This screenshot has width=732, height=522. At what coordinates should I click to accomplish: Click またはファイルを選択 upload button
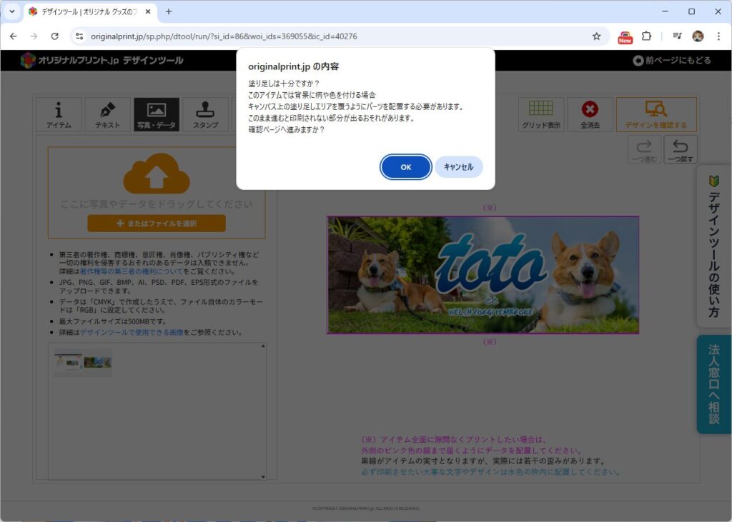(x=157, y=224)
